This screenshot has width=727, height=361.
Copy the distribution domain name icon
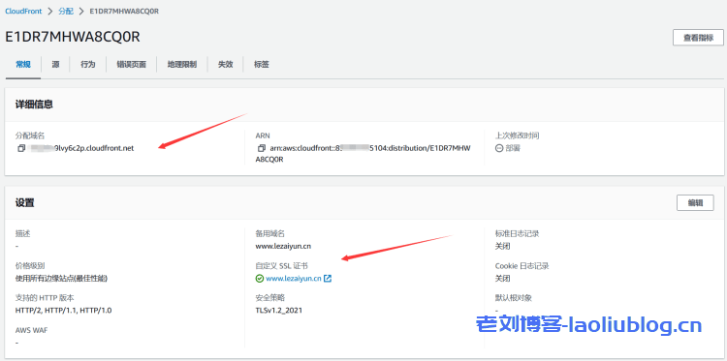coord(21,149)
